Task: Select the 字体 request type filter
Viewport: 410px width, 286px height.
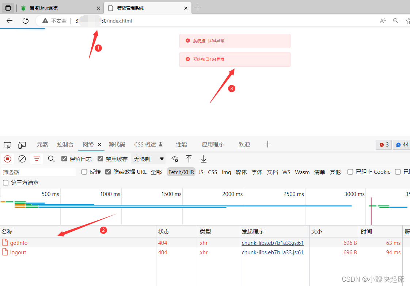Action: [x=257, y=172]
